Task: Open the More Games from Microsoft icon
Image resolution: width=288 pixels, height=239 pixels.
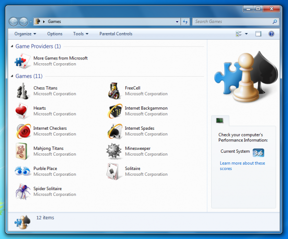Action: tap(23, 61)
